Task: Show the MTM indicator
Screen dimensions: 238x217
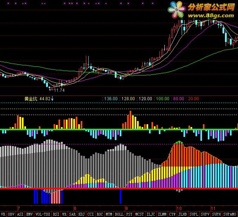Action: [109, 214]
